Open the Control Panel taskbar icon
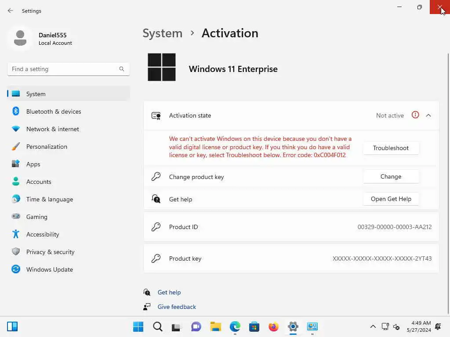Image resolution: width=450 pixels, height=337 pixels. (312, 326)
